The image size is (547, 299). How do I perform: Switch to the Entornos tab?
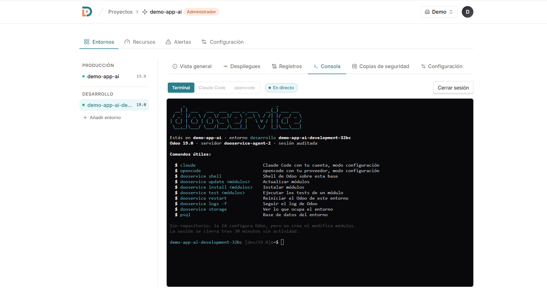pyautogui.click(x=99, y=42)
